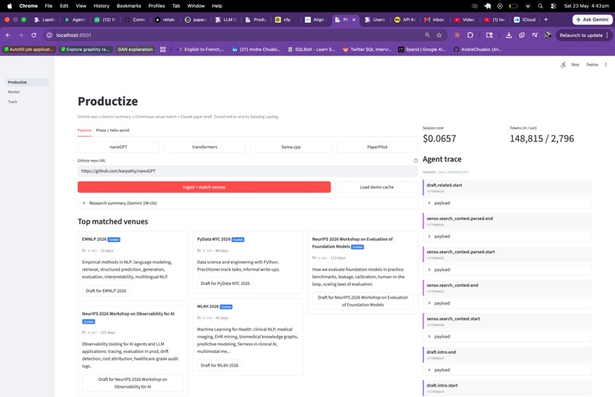Go back to the previous page

[x=8, y=35]
